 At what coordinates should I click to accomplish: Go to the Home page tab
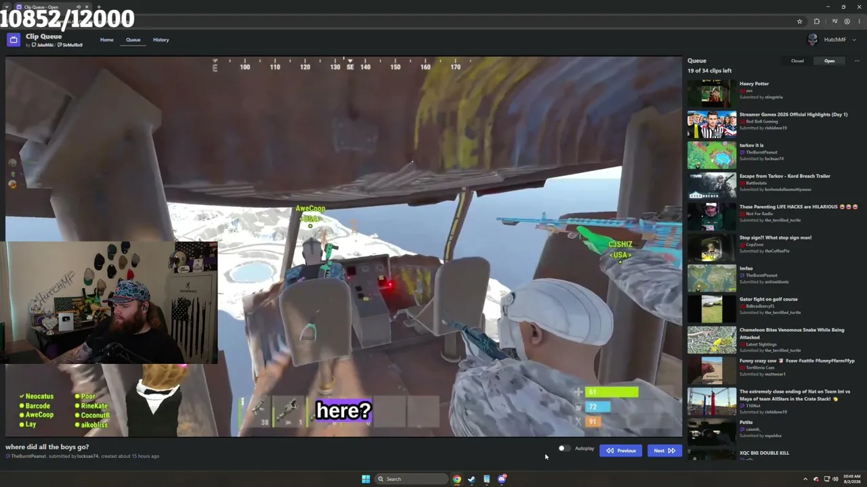point(107,40)
